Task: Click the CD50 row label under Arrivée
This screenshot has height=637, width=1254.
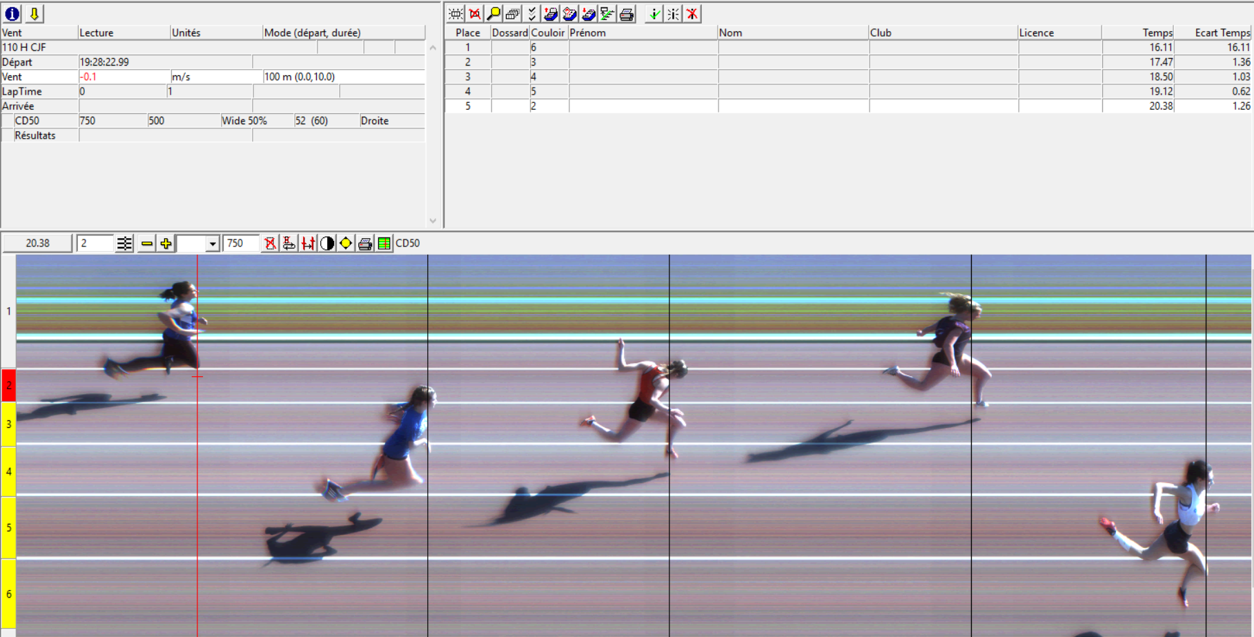Action: click(x=27, y=121)
